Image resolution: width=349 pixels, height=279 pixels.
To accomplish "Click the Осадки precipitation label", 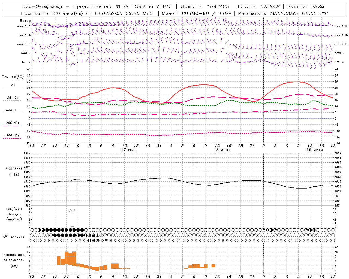I will (x=14, y=214).
